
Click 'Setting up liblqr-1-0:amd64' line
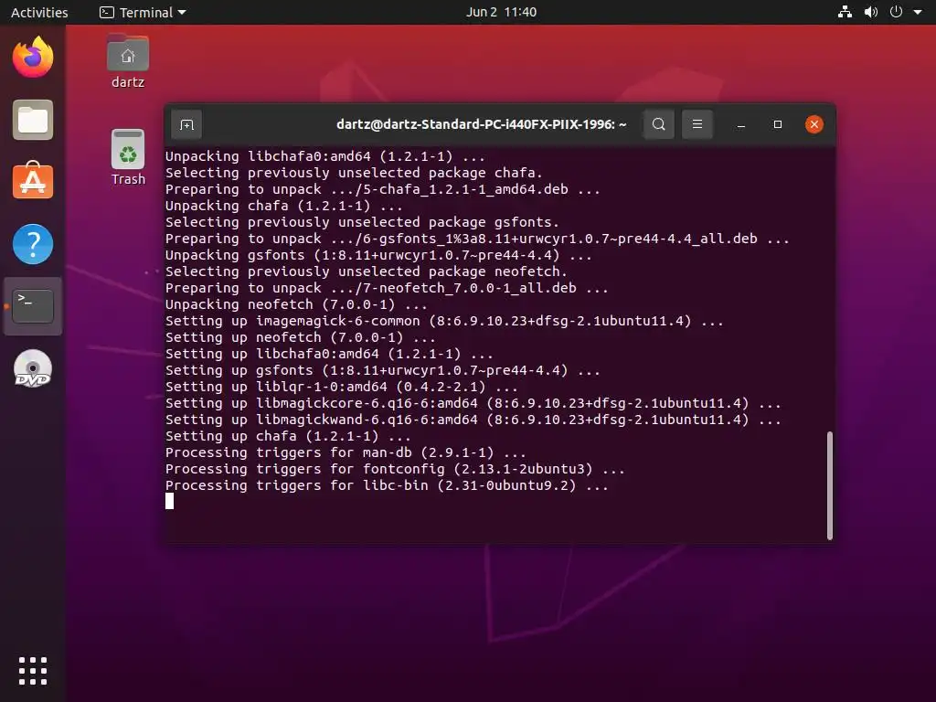(x=342, y=387)
